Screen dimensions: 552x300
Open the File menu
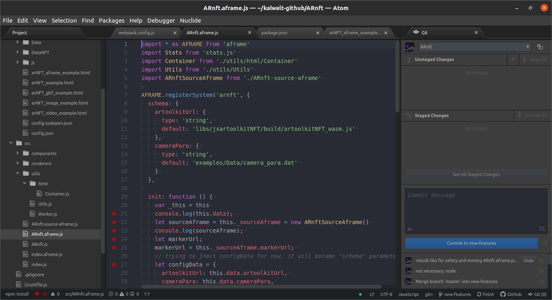[x=8, y=20]
